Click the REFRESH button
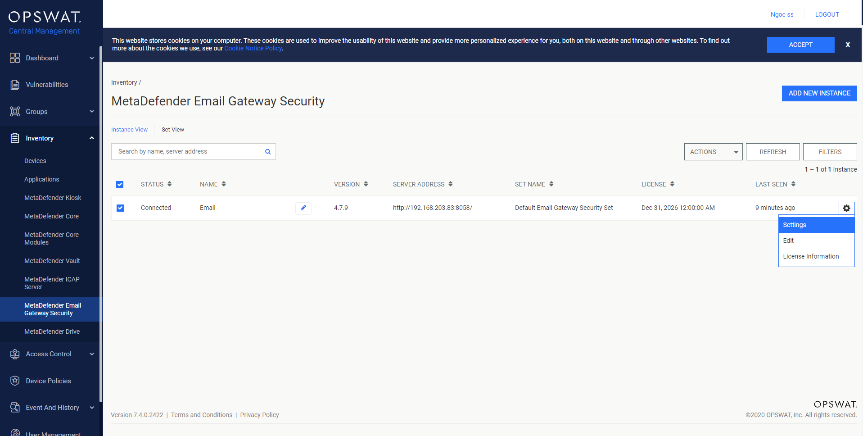Viewport: 863px width, 436px height. (773, 152)
